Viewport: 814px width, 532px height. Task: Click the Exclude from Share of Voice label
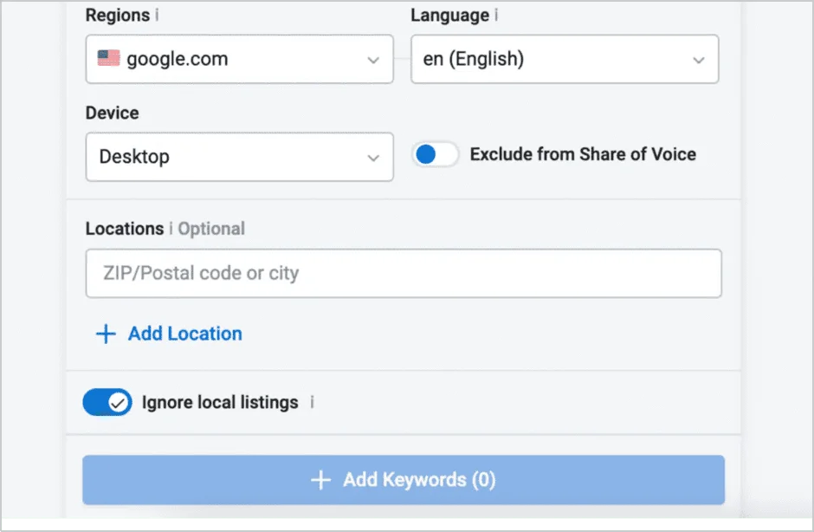coord(582,154)
